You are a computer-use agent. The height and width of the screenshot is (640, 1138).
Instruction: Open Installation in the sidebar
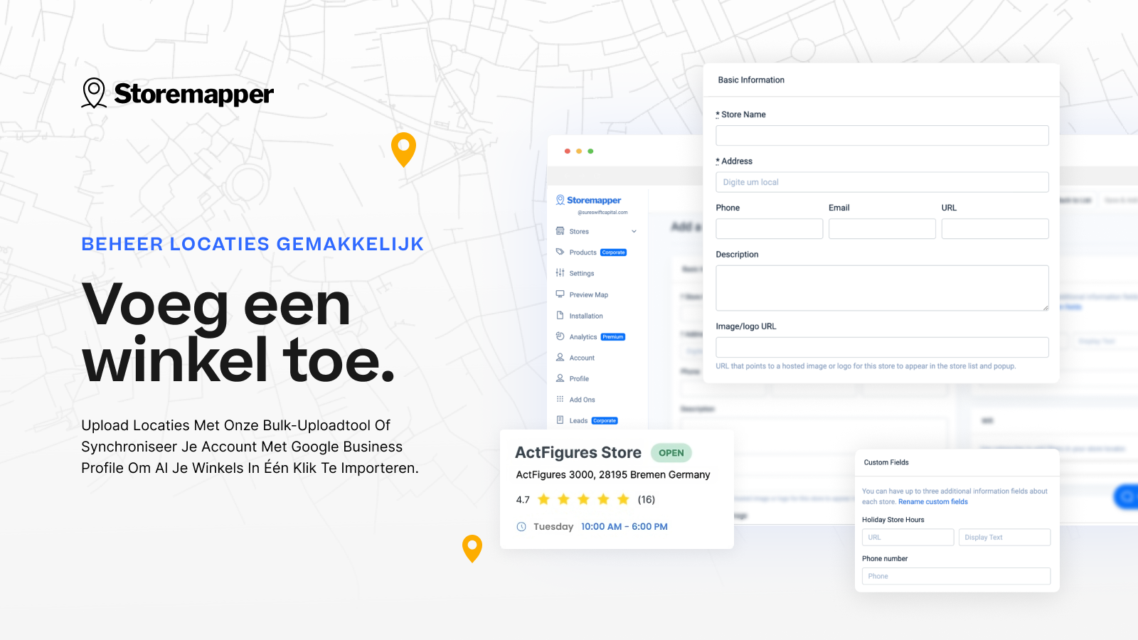point(585,316)
